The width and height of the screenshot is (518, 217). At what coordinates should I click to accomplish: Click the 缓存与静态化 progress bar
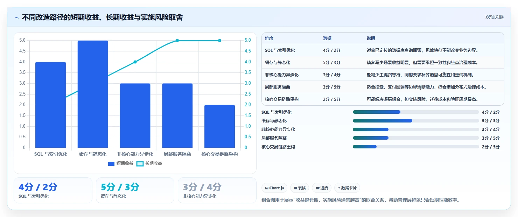(416, 121)
